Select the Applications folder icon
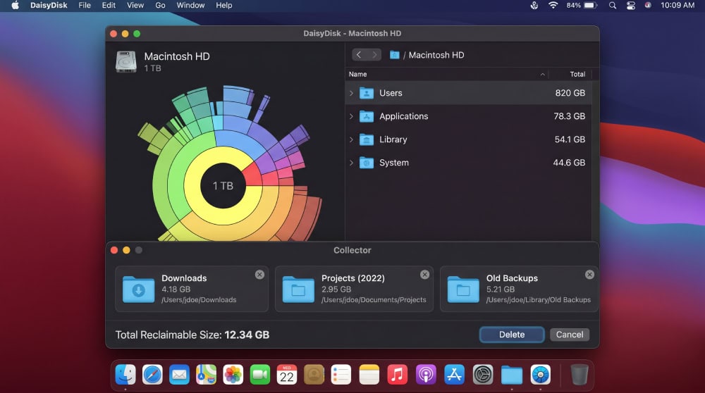The image size is (705, 393). (x=367, y=116)
